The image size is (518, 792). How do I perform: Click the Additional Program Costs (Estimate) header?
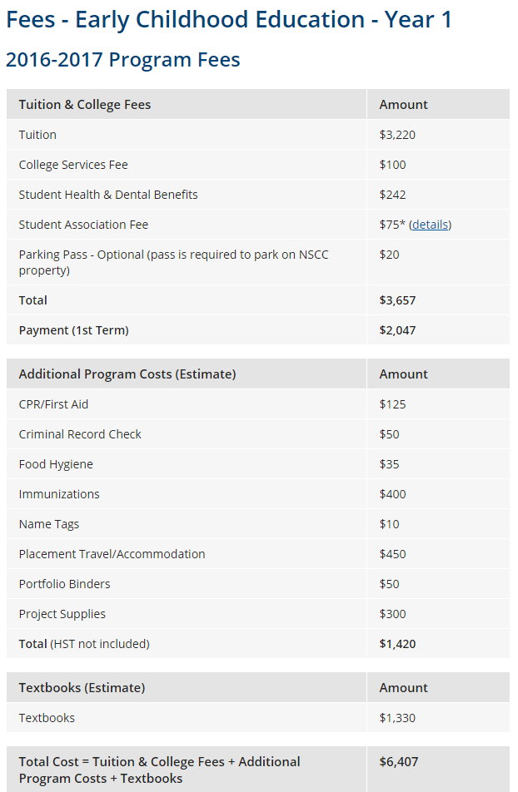tap(127, 374)
